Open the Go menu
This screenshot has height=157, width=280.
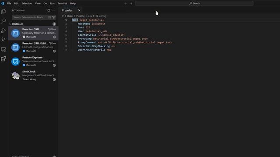coord(45,3)
